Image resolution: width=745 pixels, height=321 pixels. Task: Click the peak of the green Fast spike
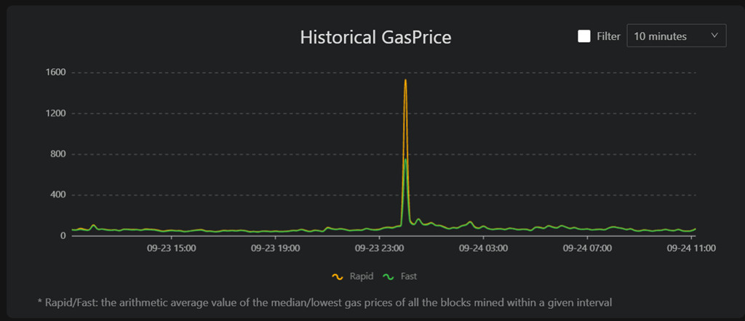(405, 159)
